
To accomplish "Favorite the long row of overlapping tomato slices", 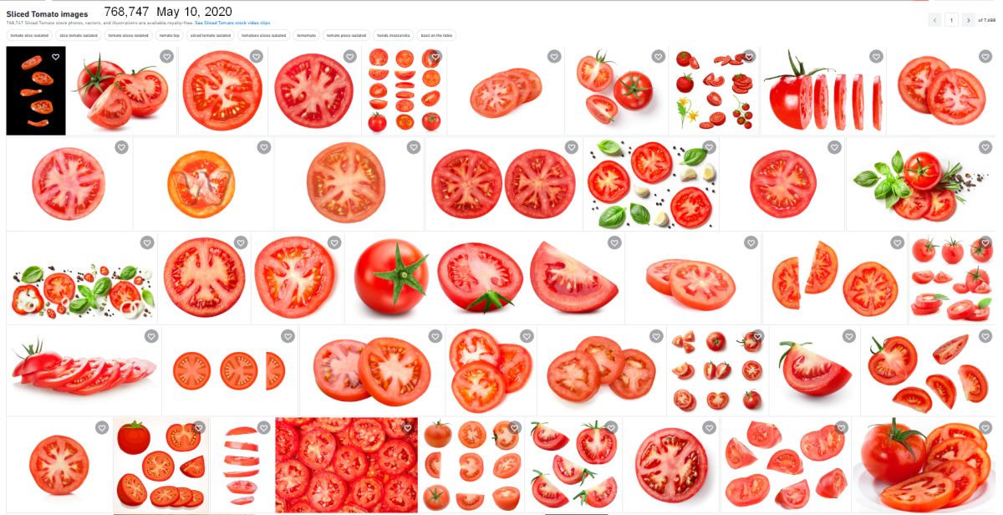I will tap(151, 336).
